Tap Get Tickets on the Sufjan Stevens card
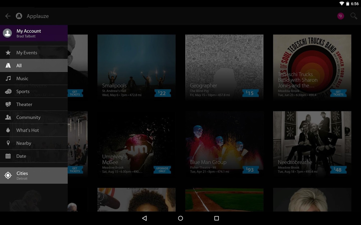This screenshot has height=225, width=361. 75,93
